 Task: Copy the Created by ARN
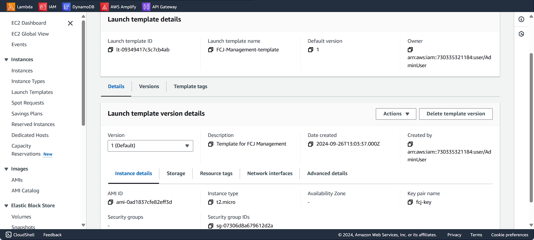410,144
